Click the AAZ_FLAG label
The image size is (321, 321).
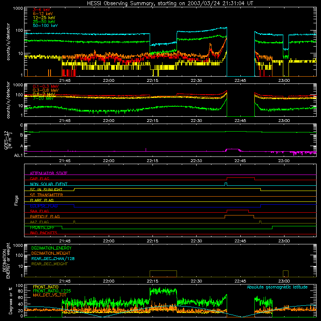[39, 222]
